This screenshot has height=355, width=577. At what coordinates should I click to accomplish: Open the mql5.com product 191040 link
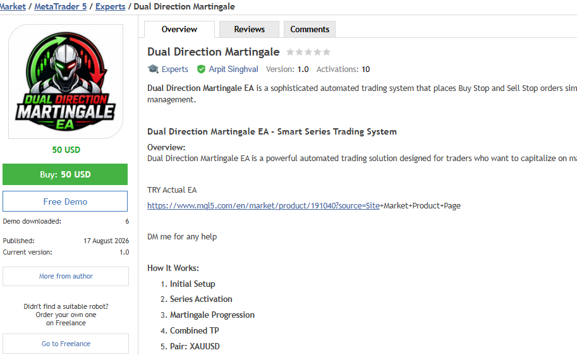point(264,206)
